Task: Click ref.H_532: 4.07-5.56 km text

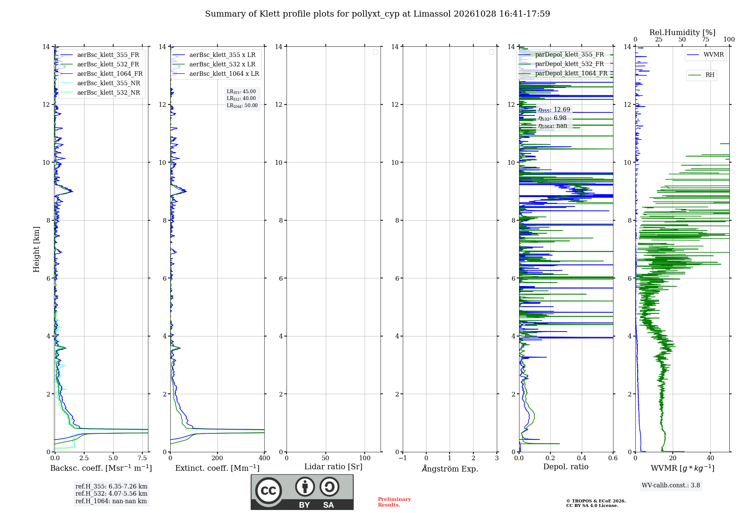Action: pos(111,494)
